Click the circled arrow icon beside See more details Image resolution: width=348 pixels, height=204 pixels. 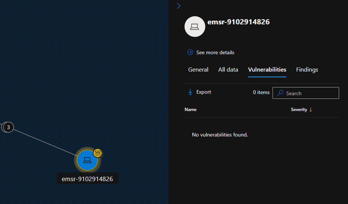coord(190,52)
